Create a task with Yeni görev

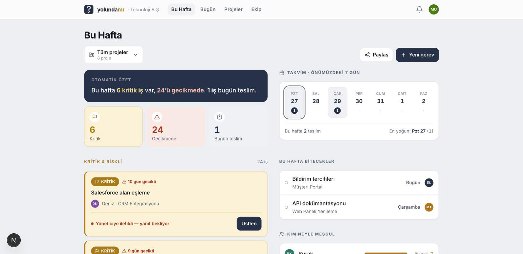[417, 55]
